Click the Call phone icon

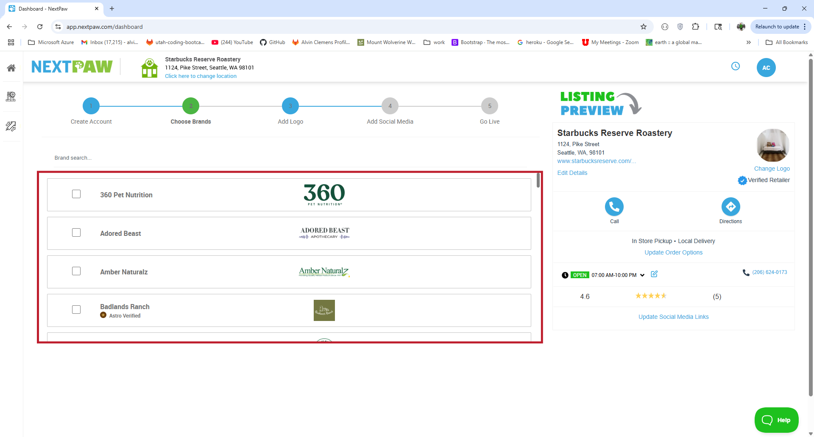(x=614, y=207)
